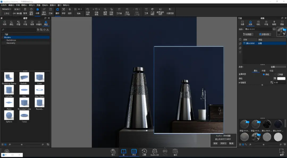Select the Tumble (翻滚) camera tool

(x=57, y=11)
